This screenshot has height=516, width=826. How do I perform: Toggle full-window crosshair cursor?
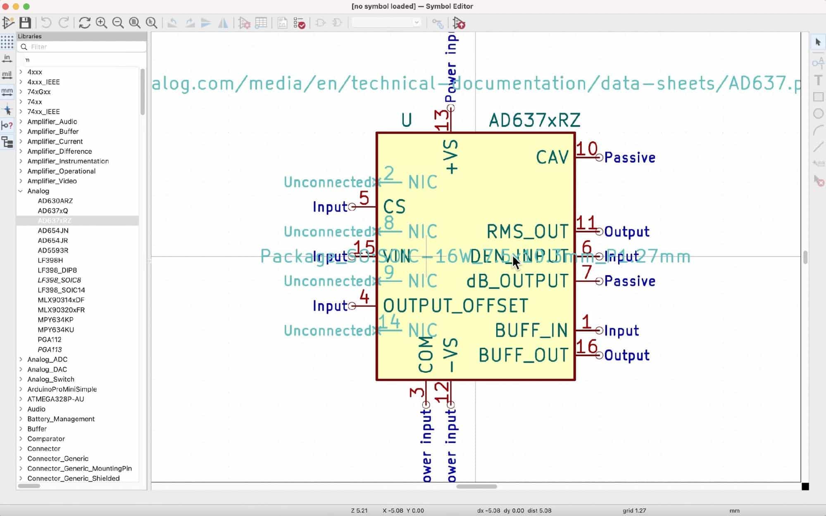coord(7,110)
